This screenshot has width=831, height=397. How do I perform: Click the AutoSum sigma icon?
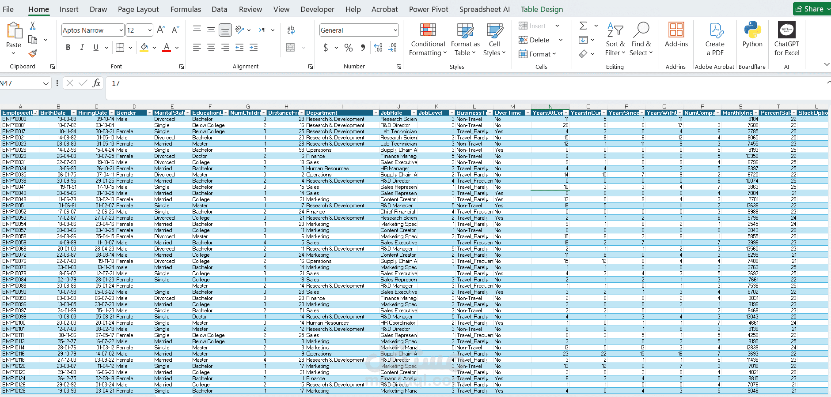pyautogui.click(x=583, y=26)
